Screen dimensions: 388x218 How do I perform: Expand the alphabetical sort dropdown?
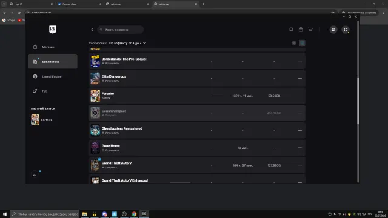(x=127, y=43)
